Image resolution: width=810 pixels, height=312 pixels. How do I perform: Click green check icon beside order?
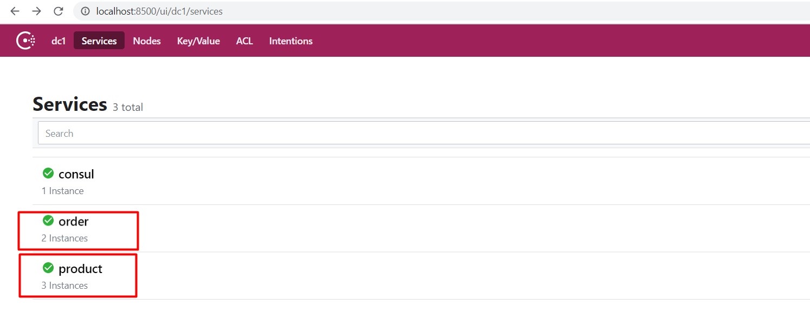click(48, 221)
